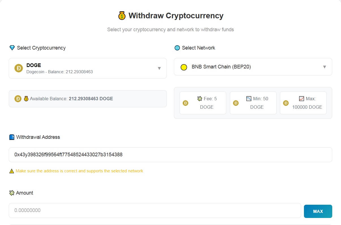Click the Dogecoin icon in the Max card
The height and width of the screenshot is (225, 341).
tap(286, 103)
